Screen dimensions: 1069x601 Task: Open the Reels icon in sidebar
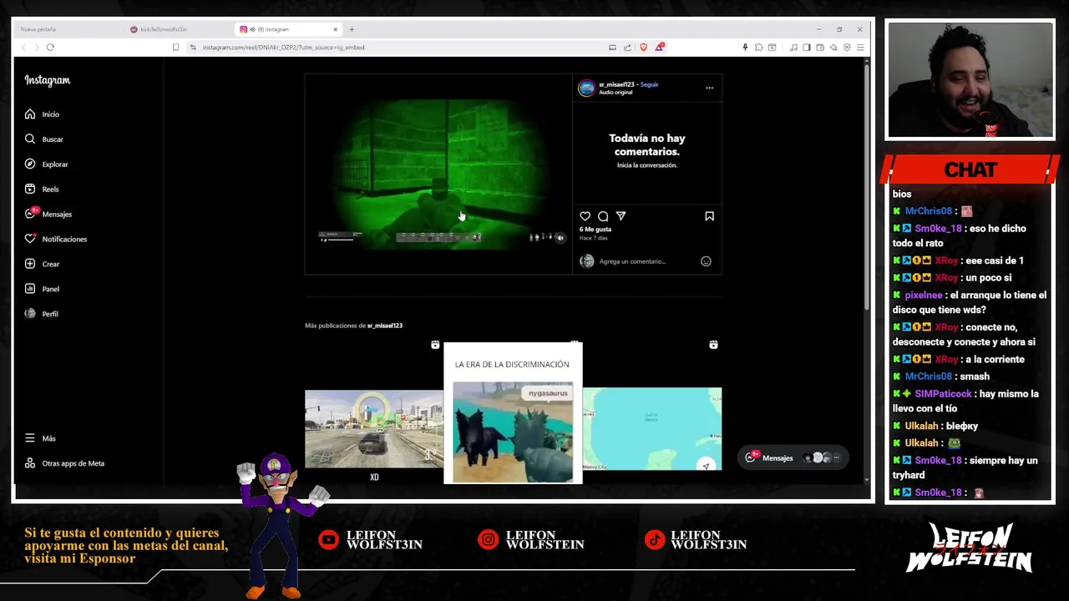click(30, 189)
